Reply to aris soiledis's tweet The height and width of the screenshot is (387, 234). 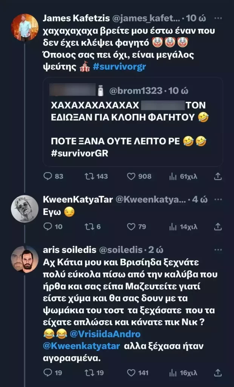tap(48, 373)
